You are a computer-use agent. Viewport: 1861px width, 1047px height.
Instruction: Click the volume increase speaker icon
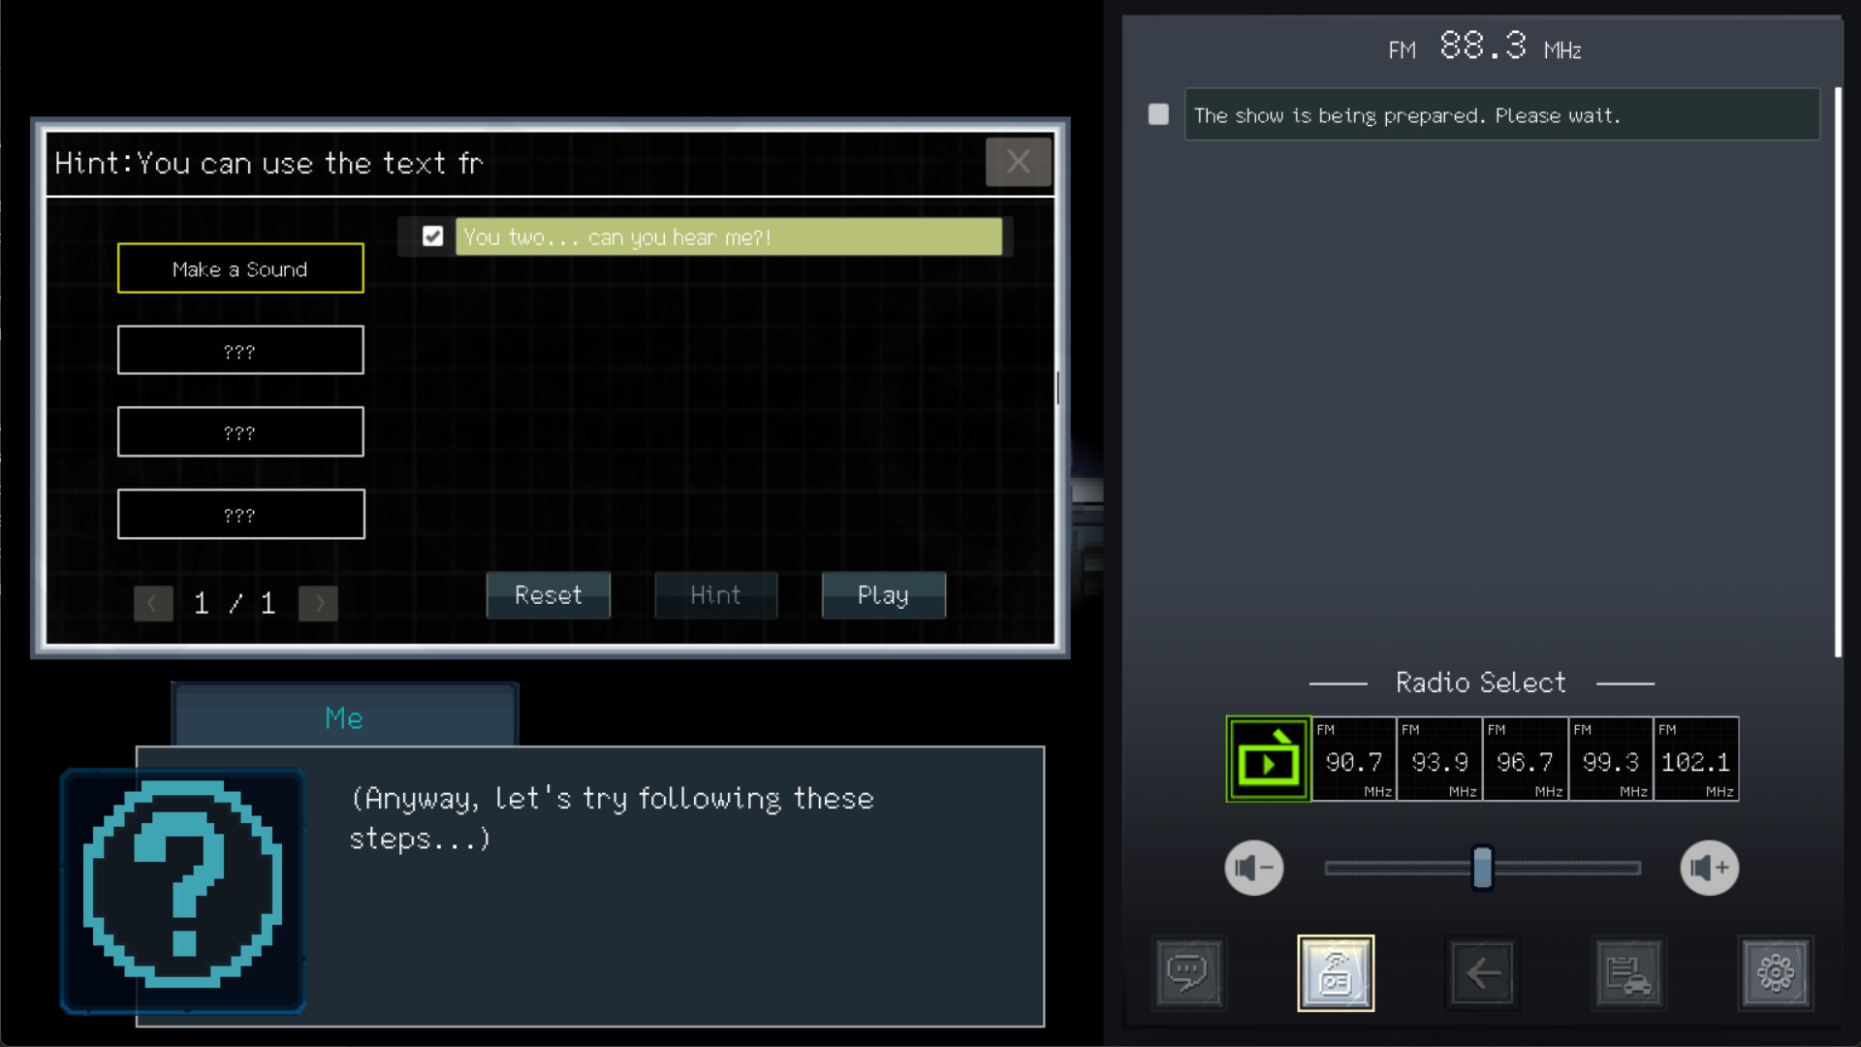pyautogui.click(x=1708, y=868)
